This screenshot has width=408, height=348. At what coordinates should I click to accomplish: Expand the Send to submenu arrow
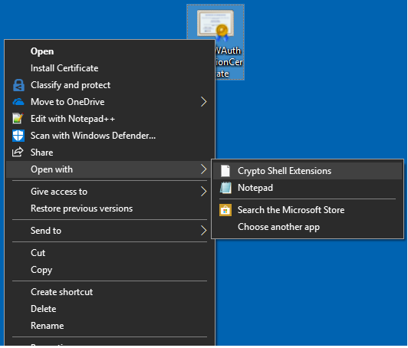point(204,231)
